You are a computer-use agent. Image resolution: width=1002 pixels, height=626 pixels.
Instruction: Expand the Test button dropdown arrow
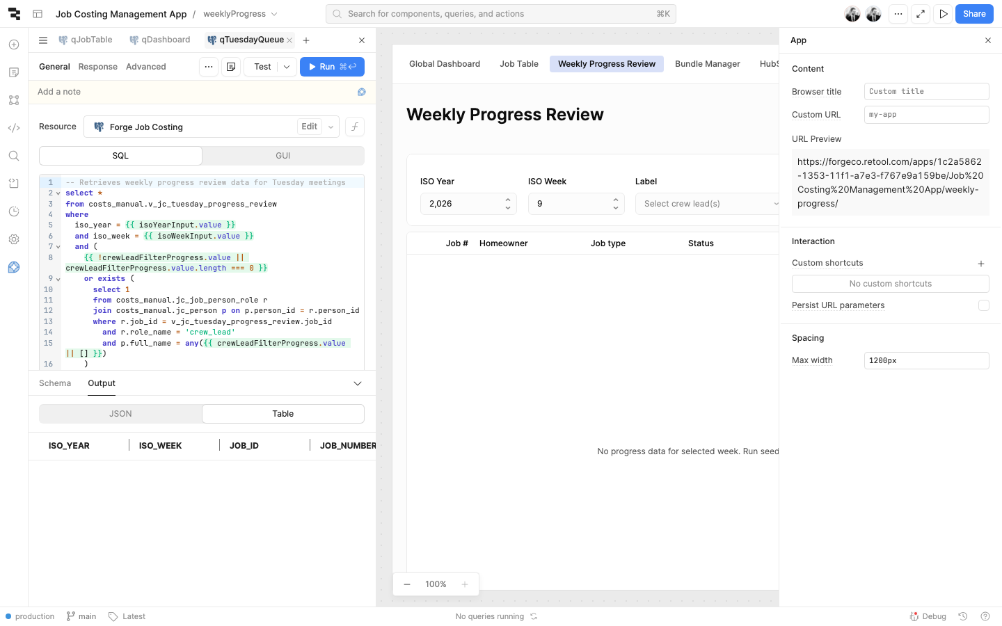(287, 67)
